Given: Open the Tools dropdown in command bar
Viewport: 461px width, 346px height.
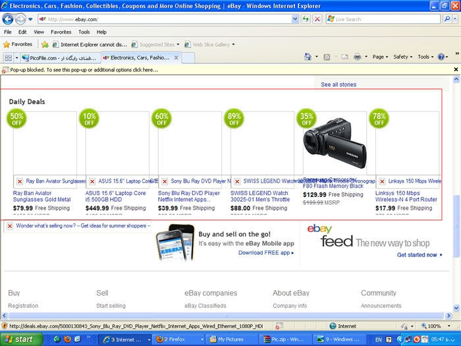Looking at the screenshot, I should [425, 57].
